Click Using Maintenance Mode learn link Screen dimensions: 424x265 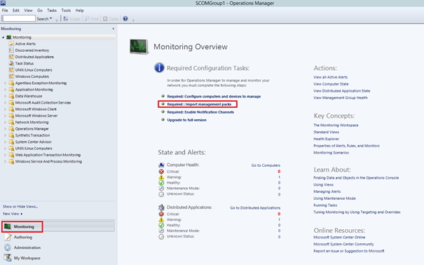(x=334, y=198)
